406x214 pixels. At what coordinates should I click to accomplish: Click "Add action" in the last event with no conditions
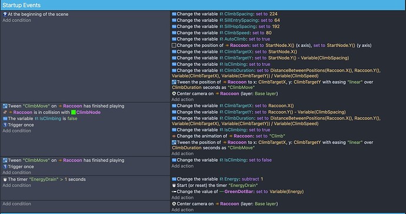(182, 210)
